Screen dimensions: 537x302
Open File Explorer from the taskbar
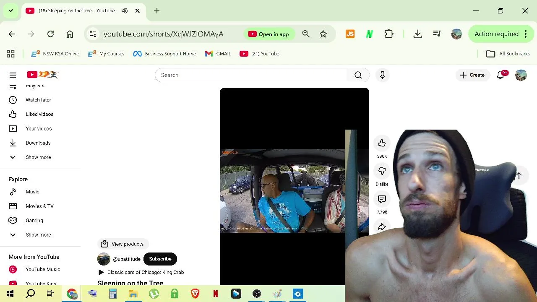click(133, 294)
